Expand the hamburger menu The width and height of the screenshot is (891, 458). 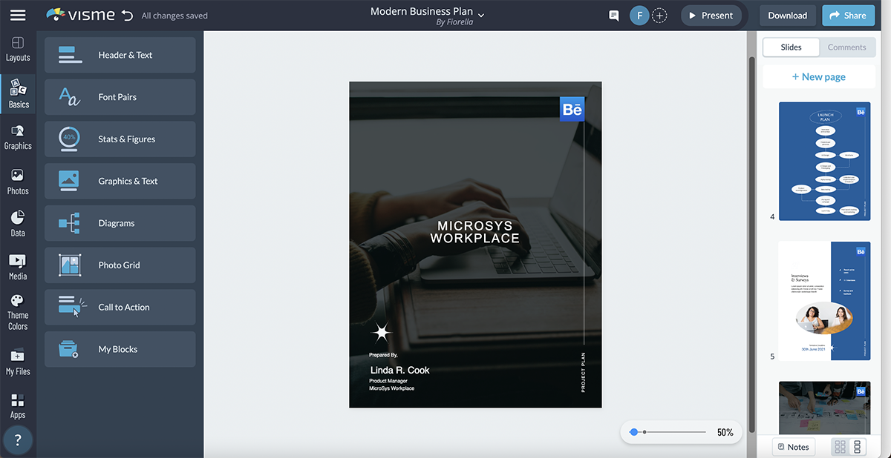click(x=18, y=15)
